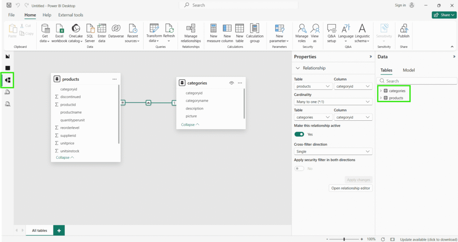Select the Tables tab in Data pane
The width and height of the screenshot is (458, 242).
point(386,70)
